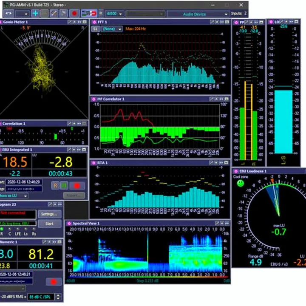Click the 'Not connected' status text
Viewport: 306px width, 306px height.
pos(13,213)
